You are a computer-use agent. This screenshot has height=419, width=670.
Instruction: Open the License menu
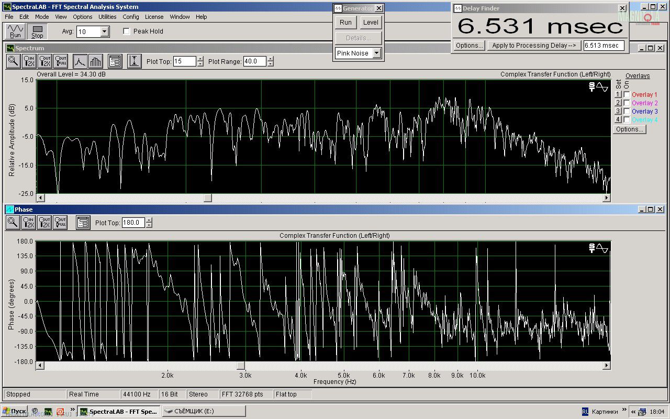click(x=154, y=17)
